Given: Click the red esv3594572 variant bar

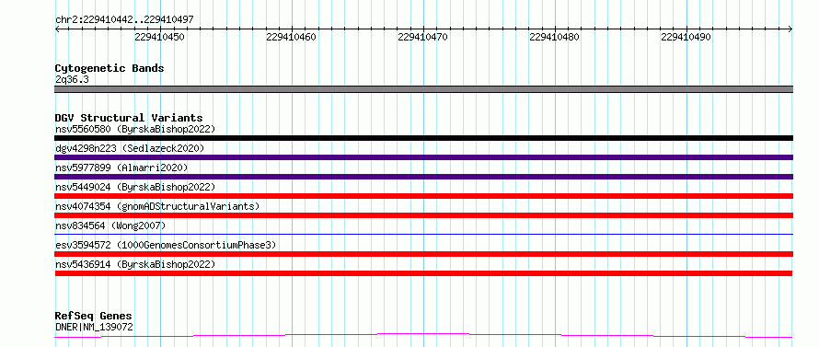Looking at the screenshot, I should (x=423, y=254).
